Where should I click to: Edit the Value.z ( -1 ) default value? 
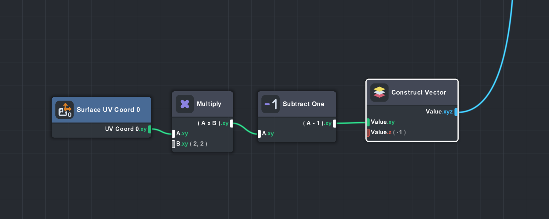pyautogui.click(x=399, y=132)
